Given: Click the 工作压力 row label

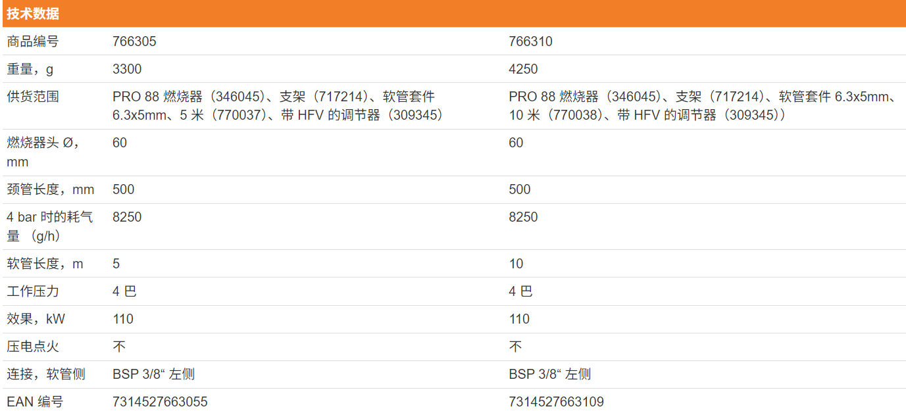Looking at the screenshot, I should click(x=33, y=291).
